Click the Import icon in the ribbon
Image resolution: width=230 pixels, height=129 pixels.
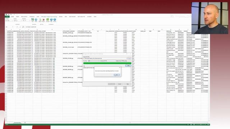click(40, 20)
